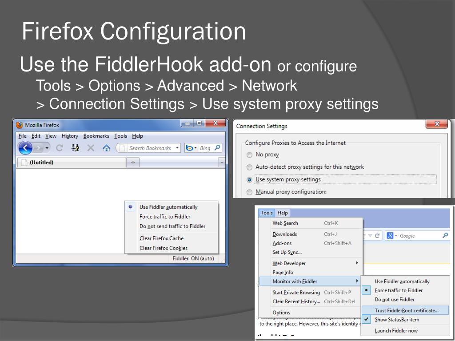455x341 pixels.
Task: Select the No proxy radio button
Action: tap(249, 155)
